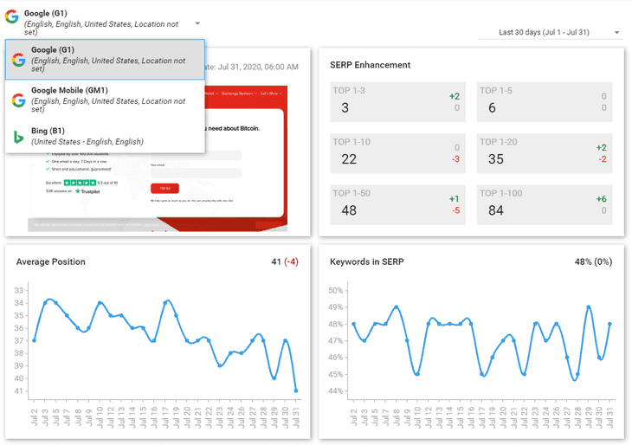Select Google Mobile (GM1) menu entry
Image resolution: width=632 pixels, height=445 pixels.
click(x=105, y=100)
